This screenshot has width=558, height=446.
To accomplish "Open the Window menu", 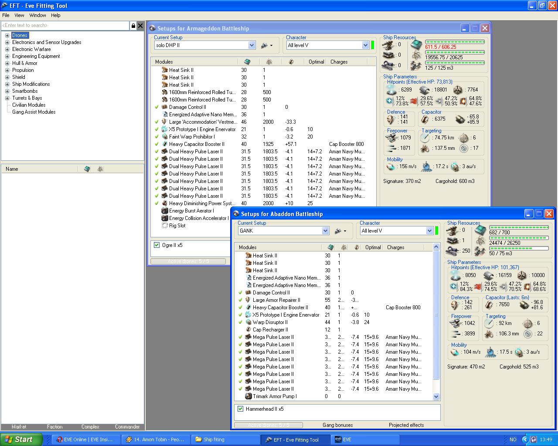I will coord(37,15).
